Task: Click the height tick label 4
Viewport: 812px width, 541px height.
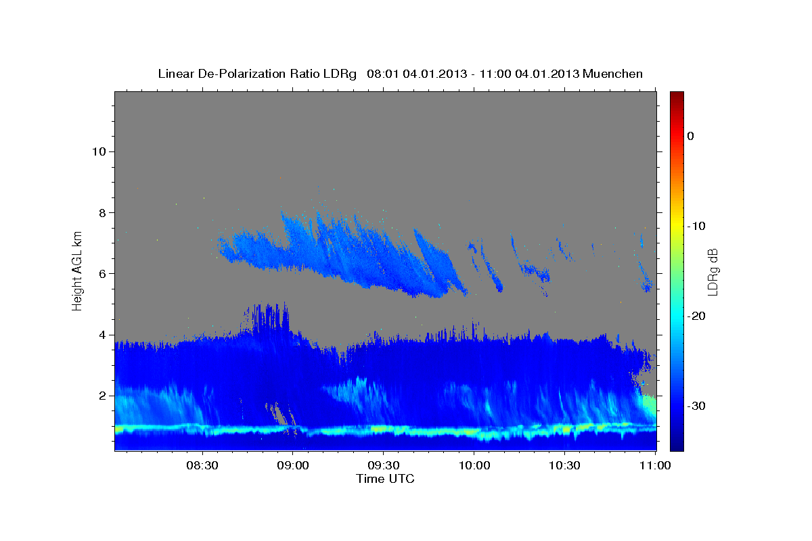Action: pos(102,335)
